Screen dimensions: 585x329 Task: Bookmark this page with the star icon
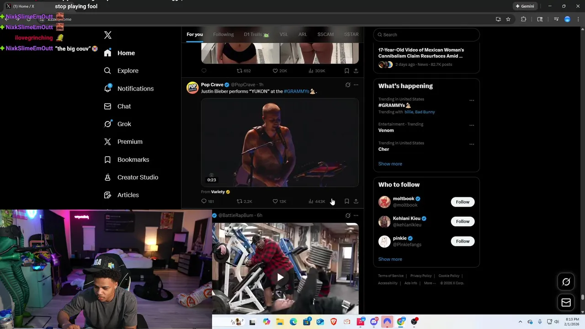[508, 19]
